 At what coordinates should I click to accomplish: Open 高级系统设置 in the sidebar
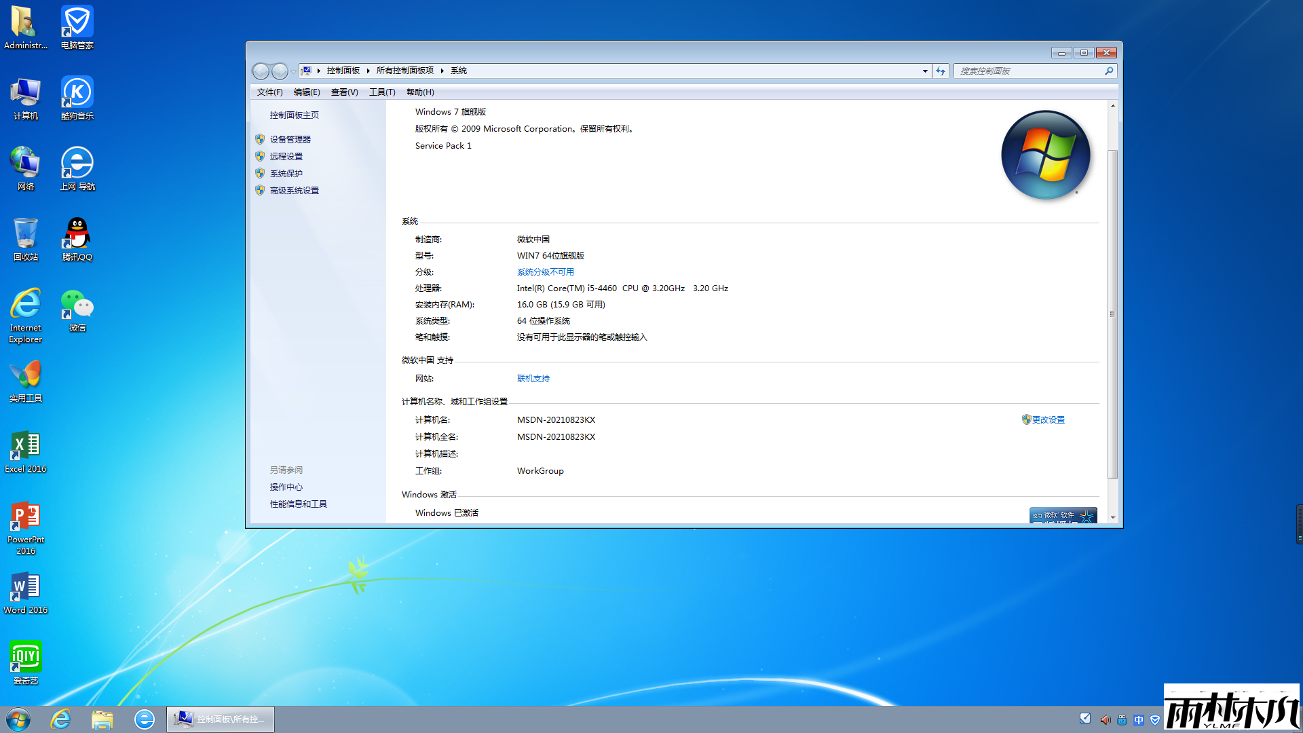[293, 190]
